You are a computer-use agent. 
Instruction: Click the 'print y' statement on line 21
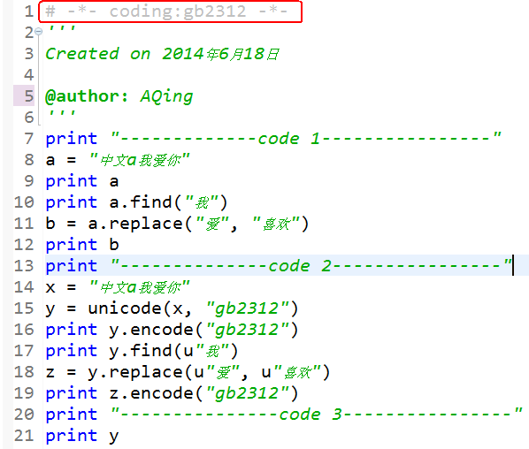pyautogui.click(x=82, y=436)
